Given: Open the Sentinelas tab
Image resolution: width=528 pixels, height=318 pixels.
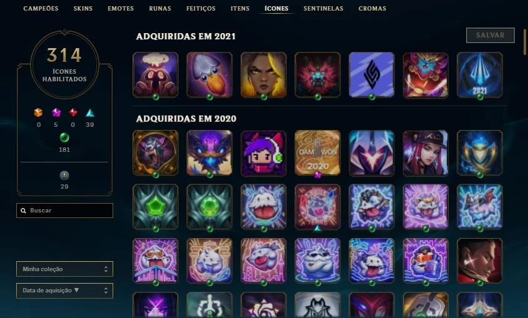Looking at the screenshot, I should click(x=323, y=8).
